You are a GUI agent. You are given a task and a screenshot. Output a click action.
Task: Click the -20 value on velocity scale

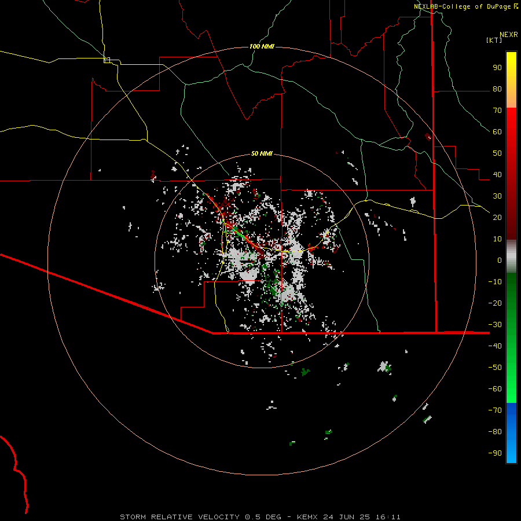click(495, 303)
